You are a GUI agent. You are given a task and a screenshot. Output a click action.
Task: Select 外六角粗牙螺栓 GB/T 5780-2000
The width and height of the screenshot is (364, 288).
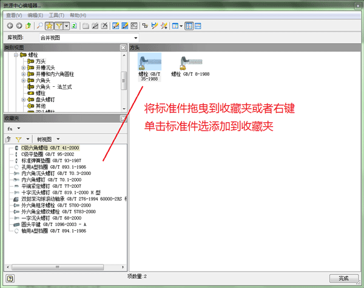(x=56, y=205)
